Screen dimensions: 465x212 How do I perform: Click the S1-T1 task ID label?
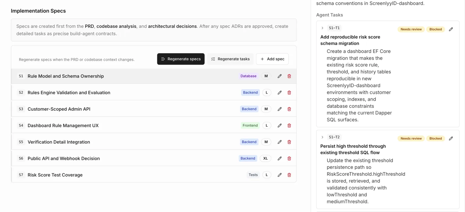pos(334,28)
